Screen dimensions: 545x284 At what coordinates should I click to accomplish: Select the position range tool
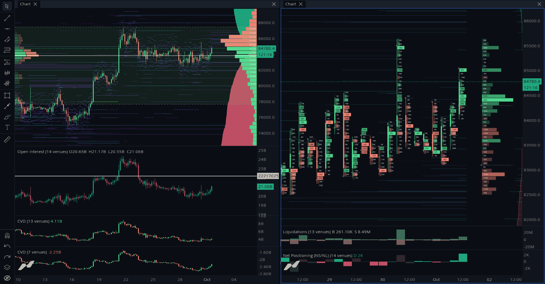click(x=7, y=62)
